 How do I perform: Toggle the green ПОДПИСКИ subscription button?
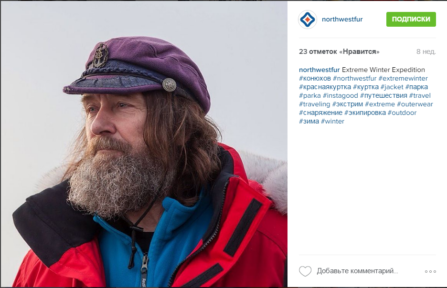[x=411, y=20]
